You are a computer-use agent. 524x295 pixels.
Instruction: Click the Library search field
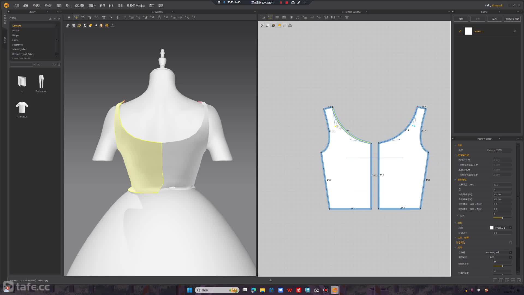(21, 64)
